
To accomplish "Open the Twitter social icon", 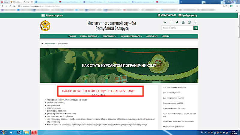I will click(x=177, y=22).
